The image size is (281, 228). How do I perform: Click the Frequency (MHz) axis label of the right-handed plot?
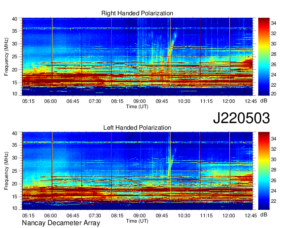click(x=6, y=57)
